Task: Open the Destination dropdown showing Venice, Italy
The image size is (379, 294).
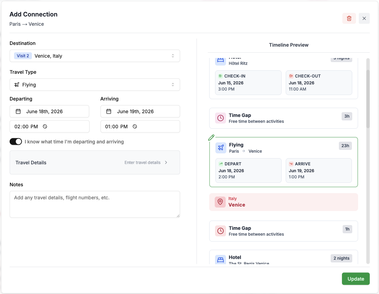Action: (95, 56)
